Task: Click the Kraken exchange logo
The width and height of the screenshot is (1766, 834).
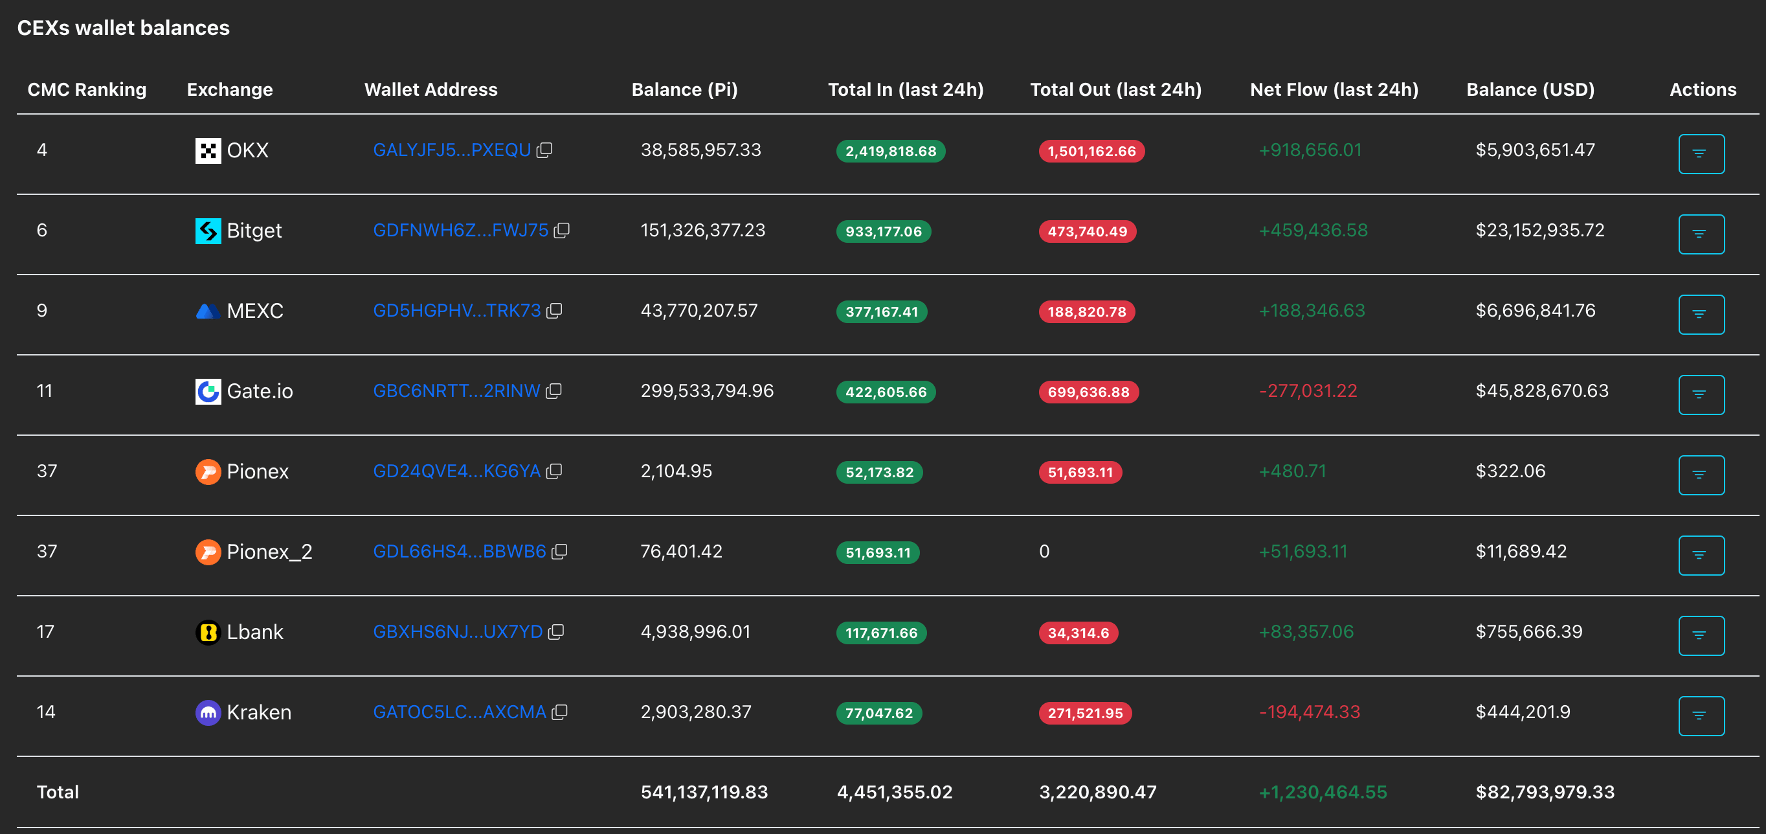Action: point(208,713)
